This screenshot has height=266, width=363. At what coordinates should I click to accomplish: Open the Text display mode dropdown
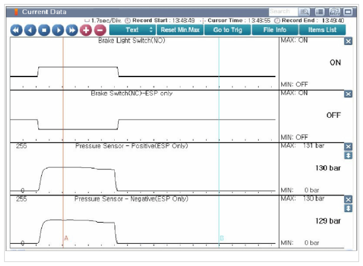132,30
